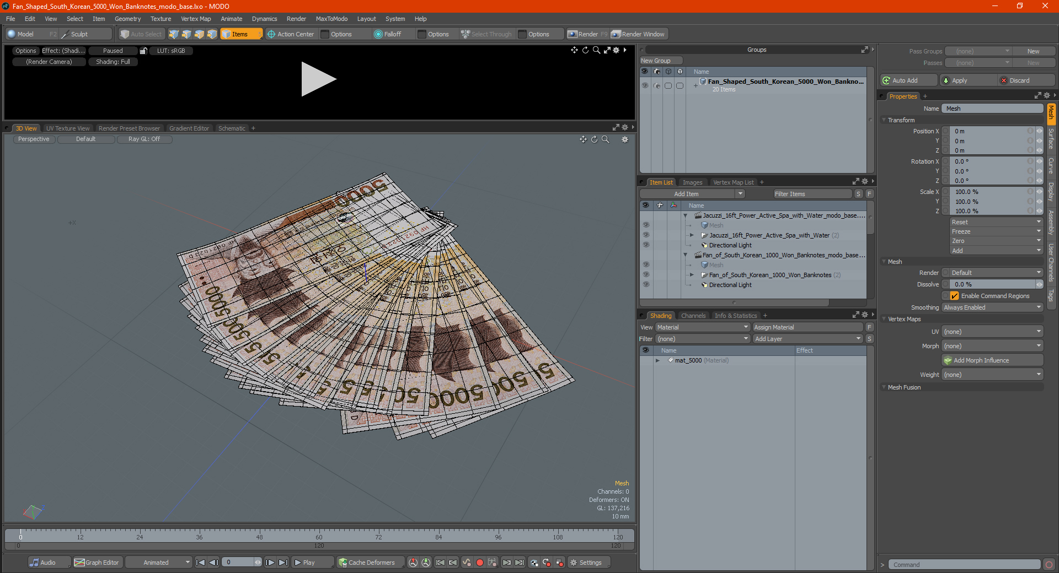
Task: Expand Jacuzzi_16ft_Power_Active_Spa_with_Water (2) item
Action: 692,235
